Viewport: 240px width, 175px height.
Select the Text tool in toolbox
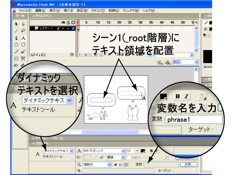pos(23,38)
